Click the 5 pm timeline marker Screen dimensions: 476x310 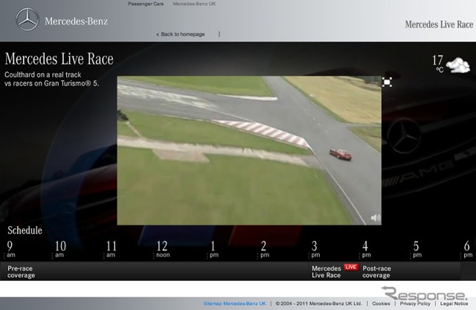pyautogui.click(x=416, y=249)
